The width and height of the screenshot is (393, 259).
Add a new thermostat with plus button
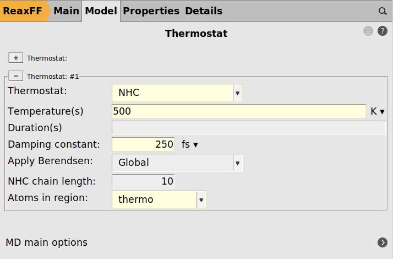[16, 58]
